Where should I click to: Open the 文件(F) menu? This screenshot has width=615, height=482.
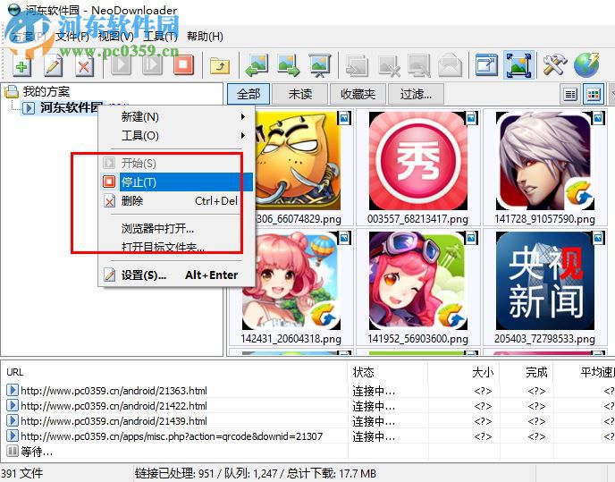72,37
